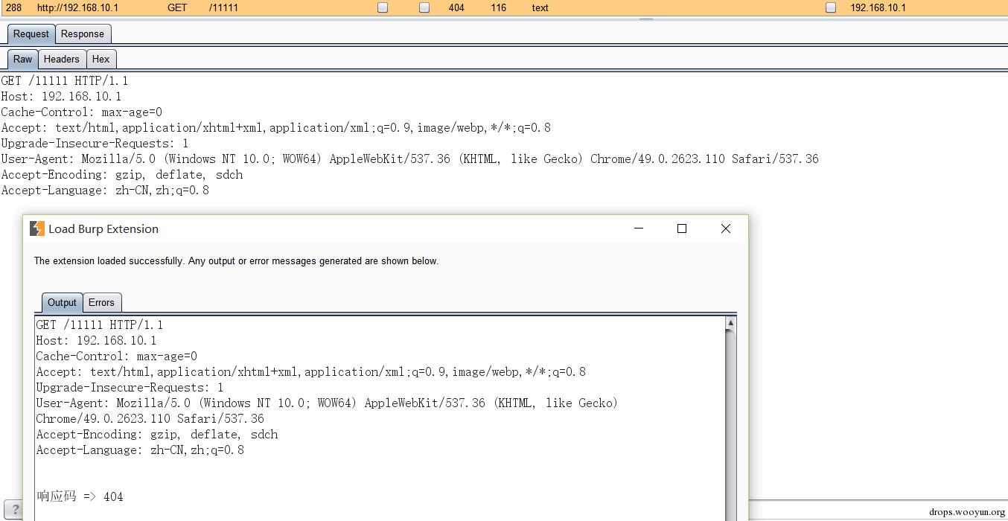This screenshot has height=521, width=1008.
Task: Click the Load Burp Extension title text
Action: click(x=103, y=228)
